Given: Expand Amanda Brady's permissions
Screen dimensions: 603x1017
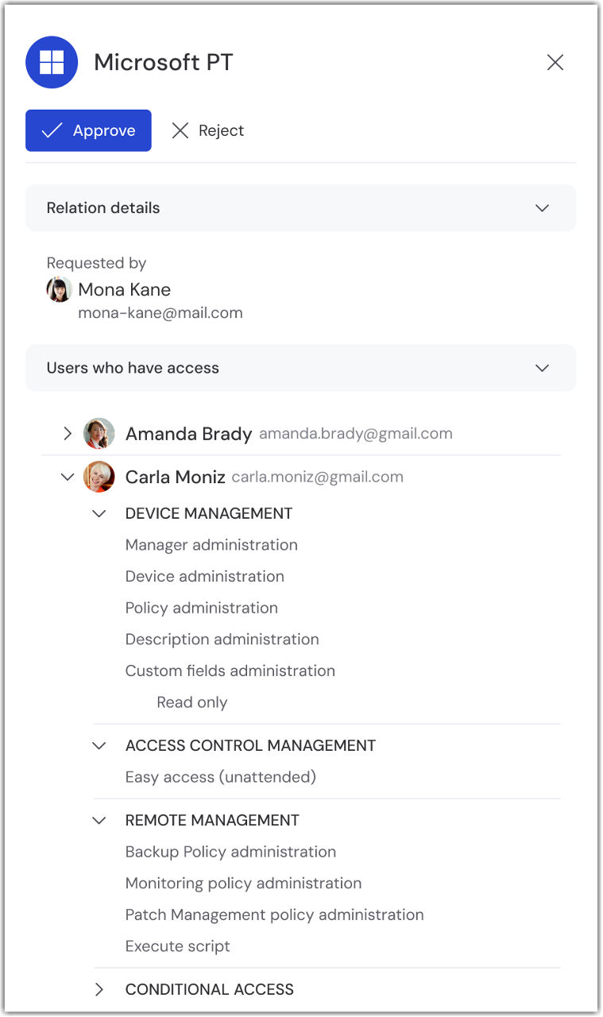Looking at the screenshot, I should 68,433.
